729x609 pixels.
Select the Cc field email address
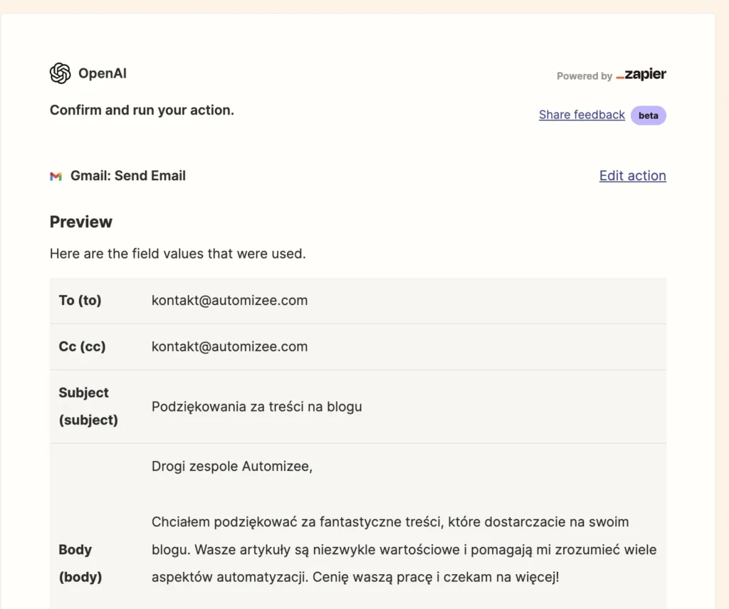(x=229, y=347)
